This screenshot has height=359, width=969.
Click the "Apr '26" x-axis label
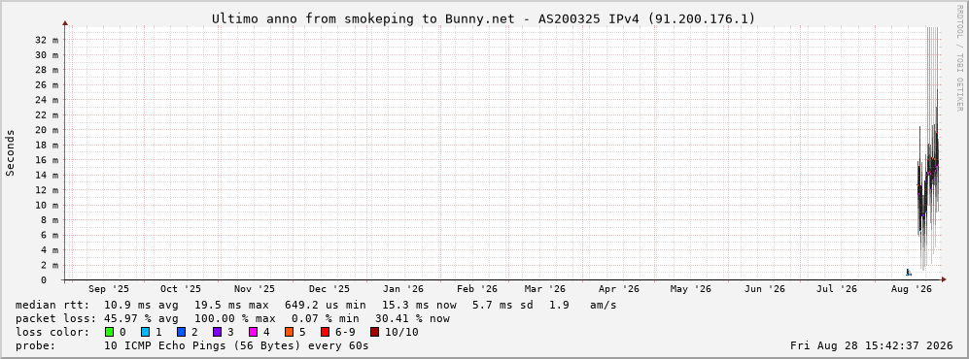point(619,289)
